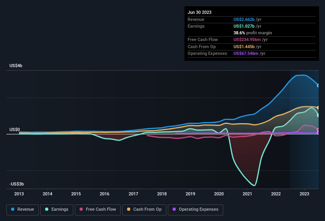This screenshot has width=325, height=221.
Task: Click the US$4b y-axis label
Action: [16, 66]
